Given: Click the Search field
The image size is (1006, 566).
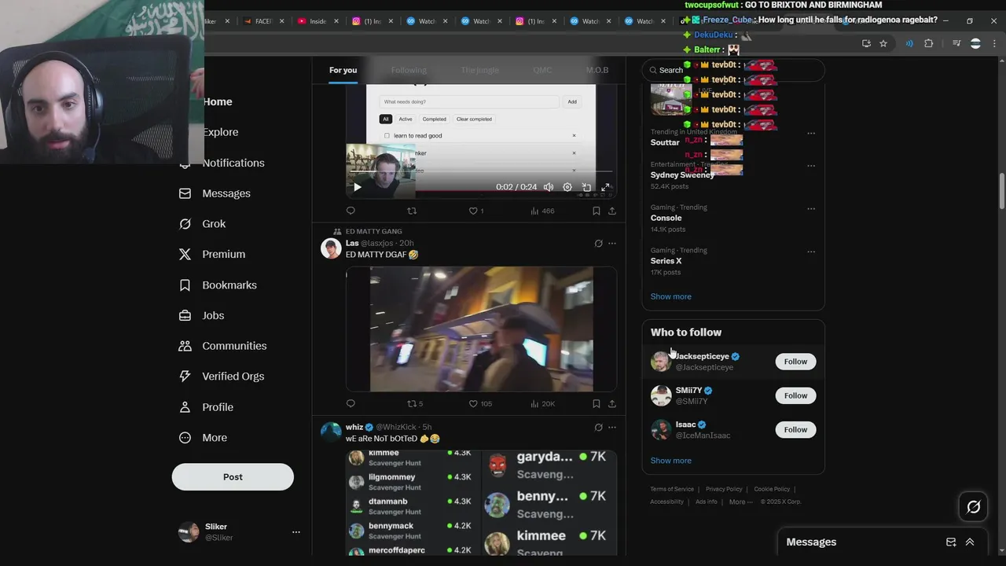Looking at the screenshot, I should pos(733,70).
